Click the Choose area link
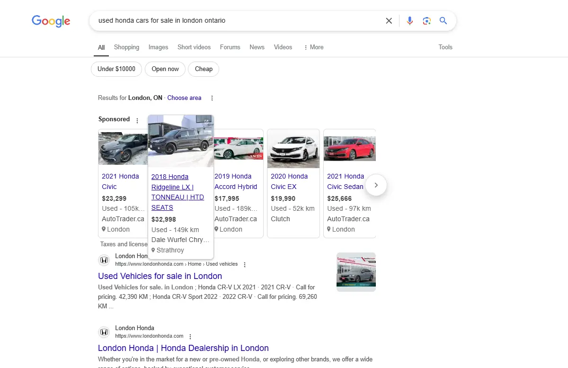Image resolution: width=568 pixels, height=368 pixels. tap(184, 98)
